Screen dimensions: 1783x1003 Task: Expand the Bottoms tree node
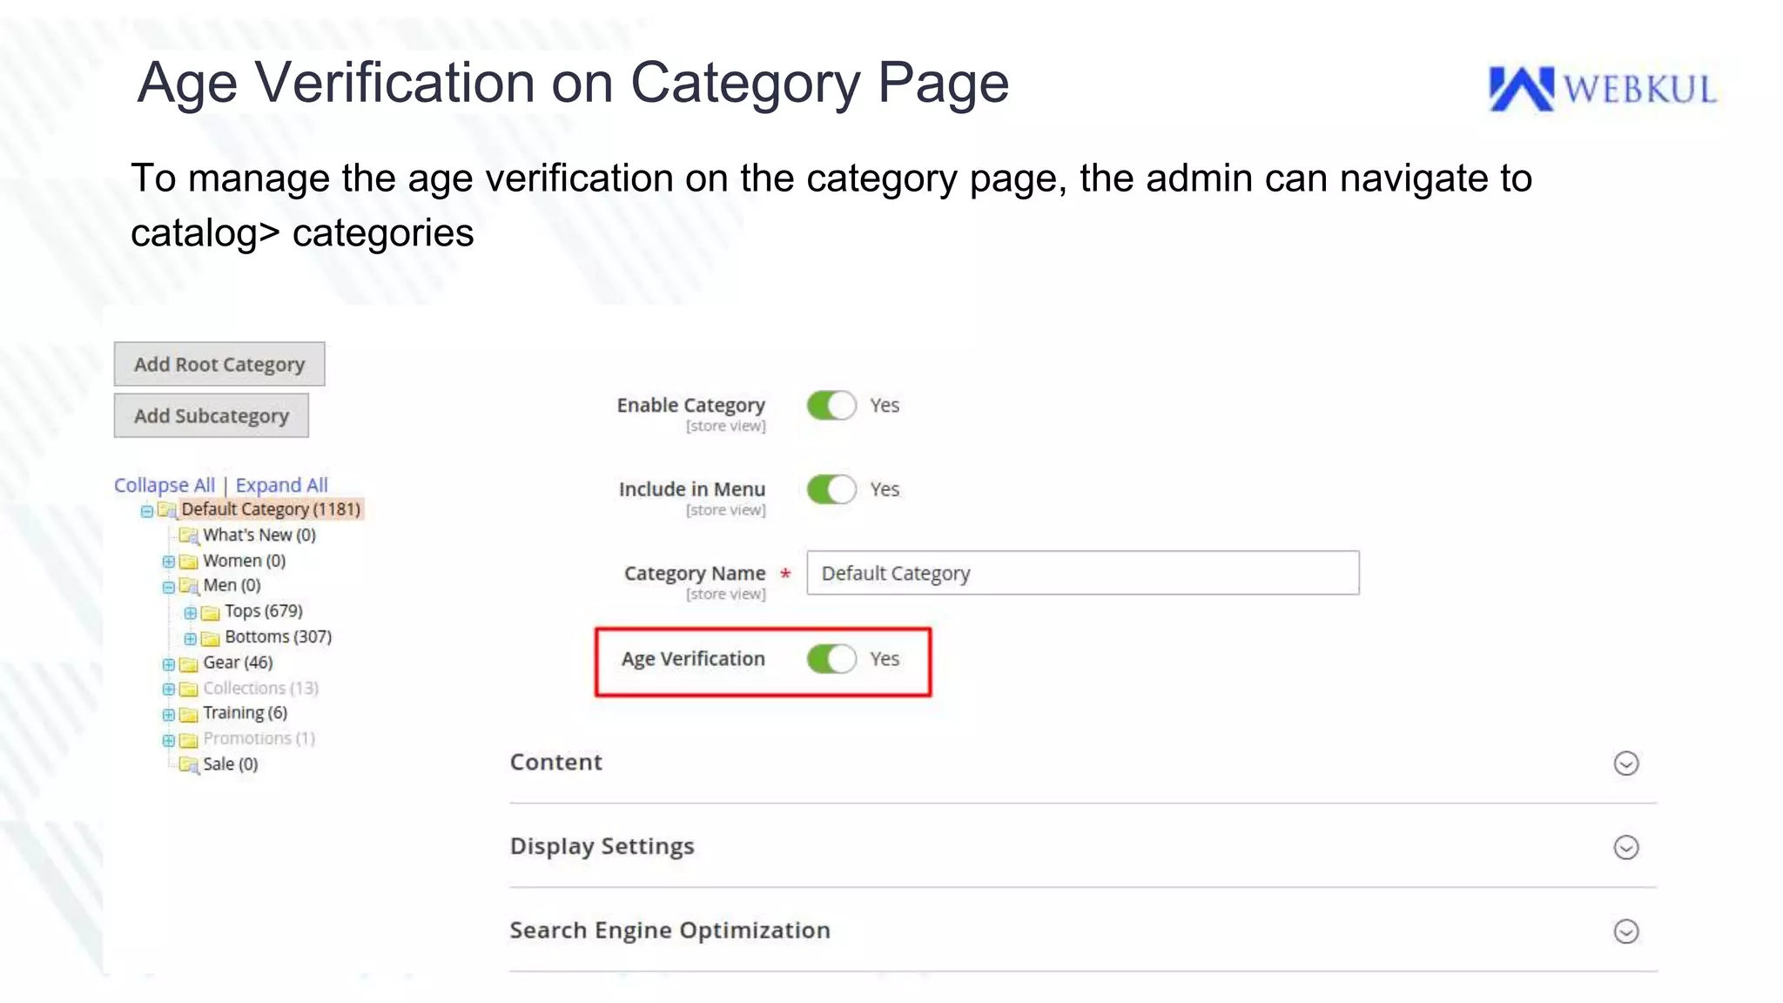pyautogui.click(x=190, y=638)
